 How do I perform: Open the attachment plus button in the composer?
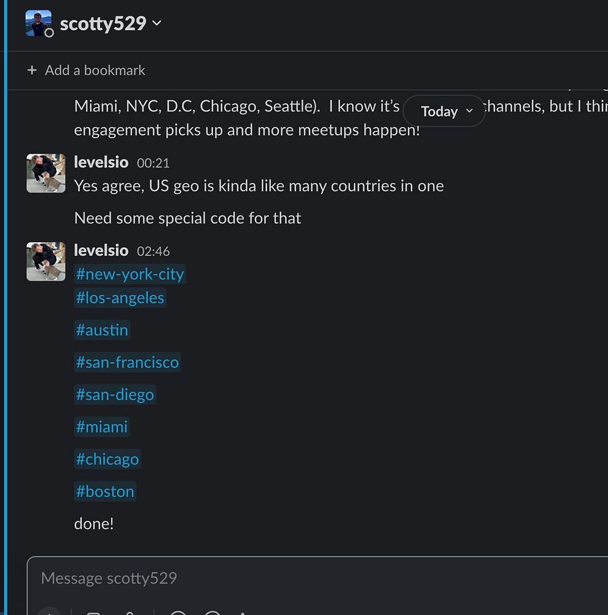49,611
